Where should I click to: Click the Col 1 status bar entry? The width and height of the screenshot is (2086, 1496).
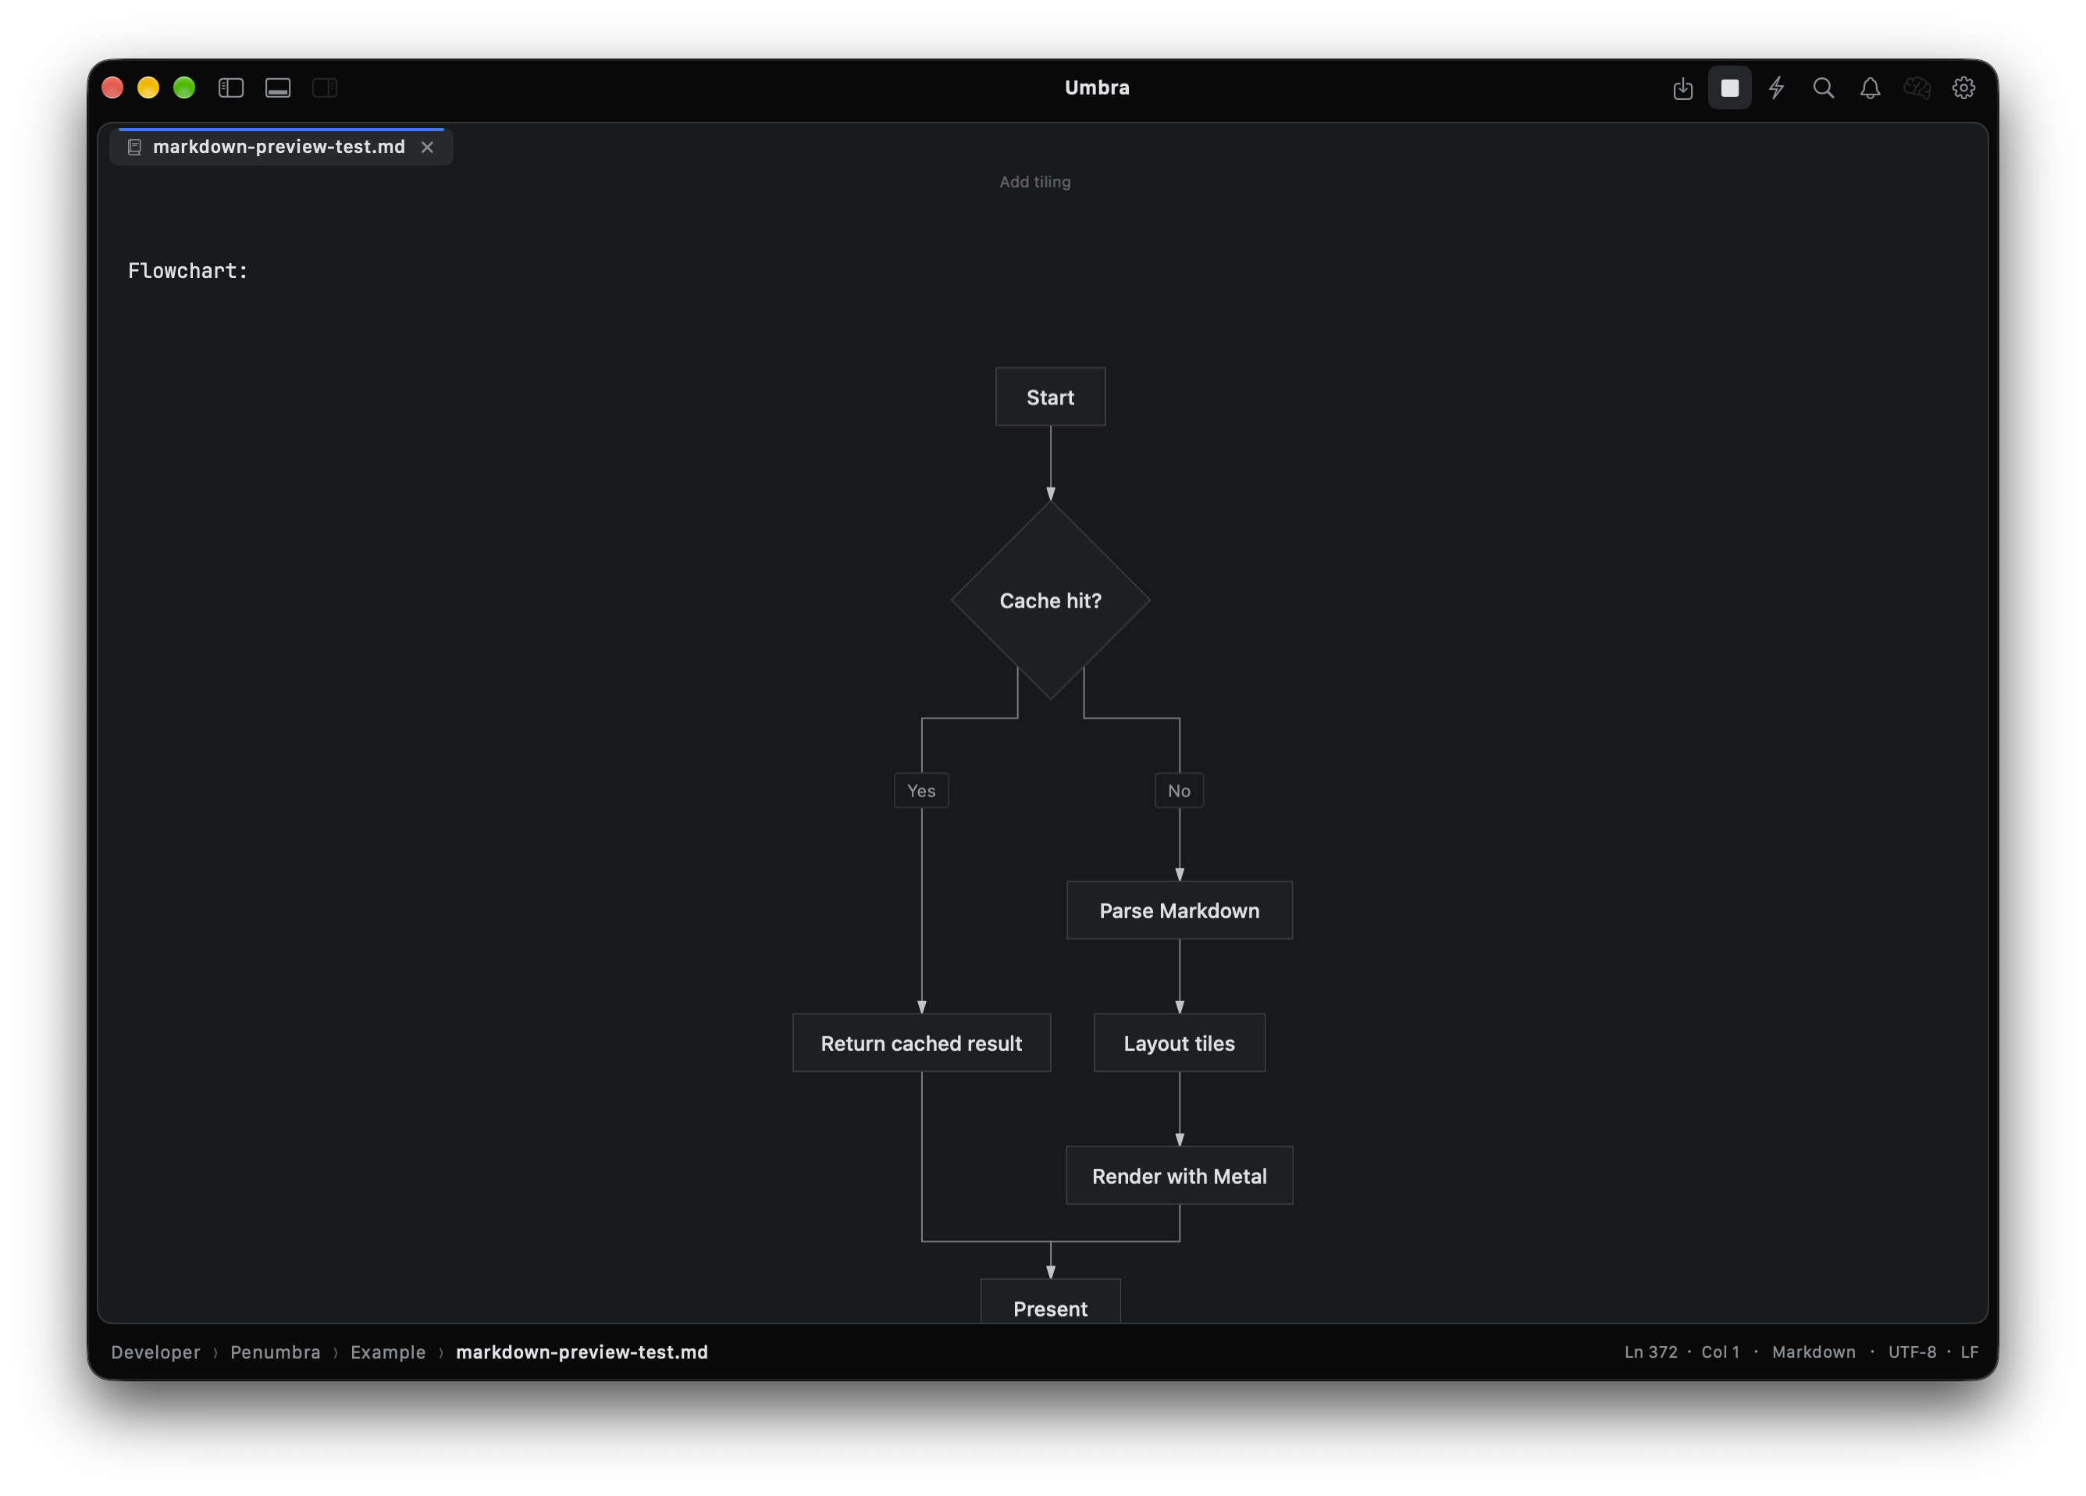[1720, 1352]
